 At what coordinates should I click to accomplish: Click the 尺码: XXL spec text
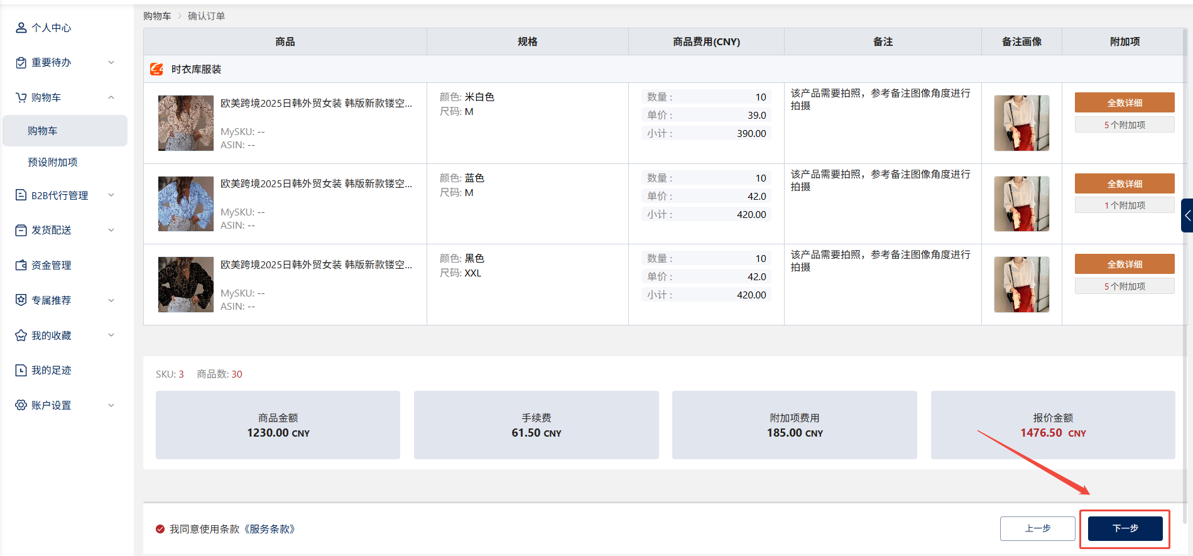460,273
